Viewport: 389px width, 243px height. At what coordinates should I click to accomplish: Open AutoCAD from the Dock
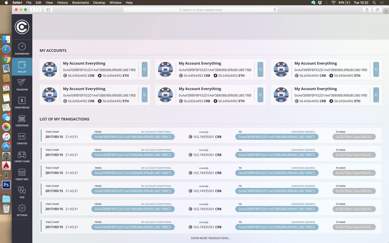(x=6, y=166)
